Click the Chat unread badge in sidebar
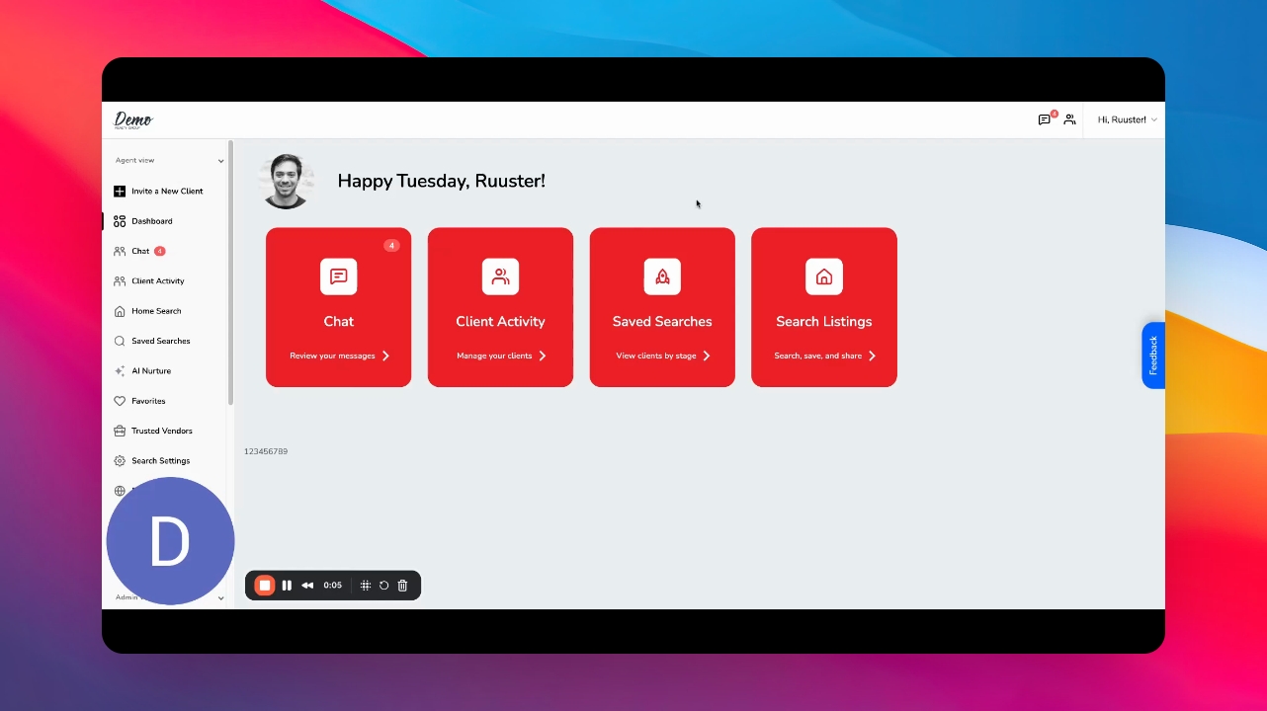Viewport: 1267px width, 711px height. [160, 251]
